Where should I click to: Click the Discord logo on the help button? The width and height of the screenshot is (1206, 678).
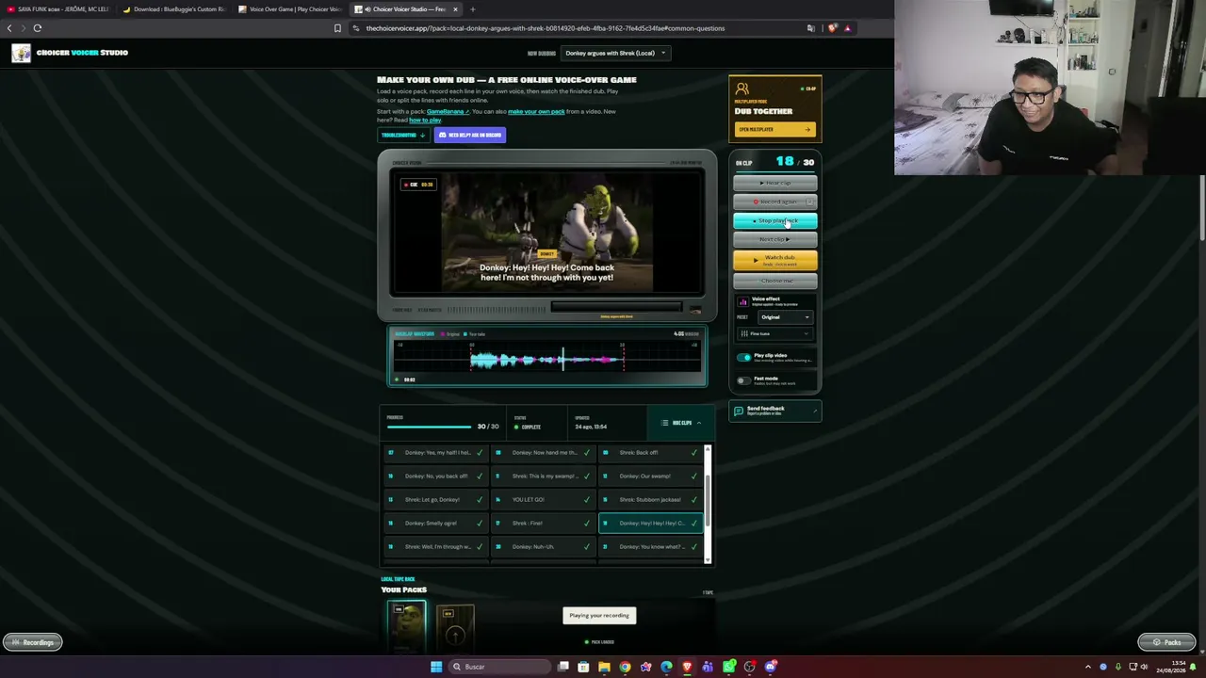(x=442, y=136)
